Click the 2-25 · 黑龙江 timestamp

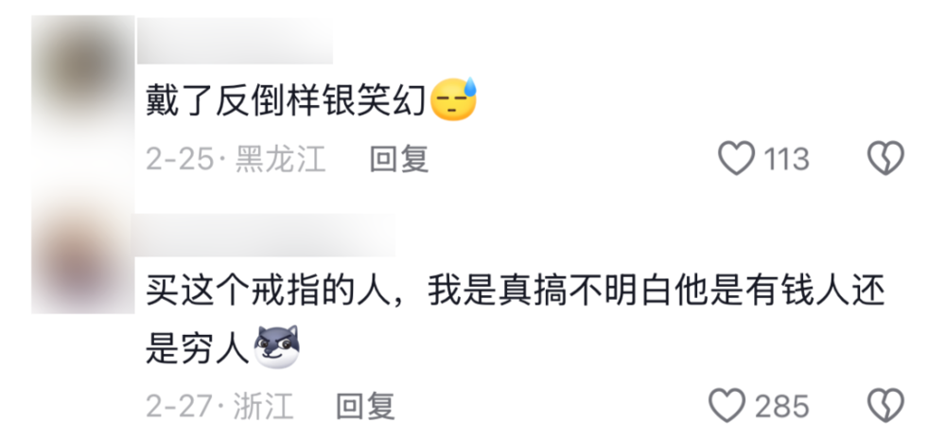click(x=236, y=159)
